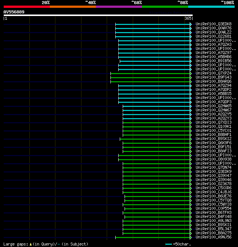Select the UniRef100_C4JBJ6 label
This screenshot has width=238, height=247.
tap(213, 192)
